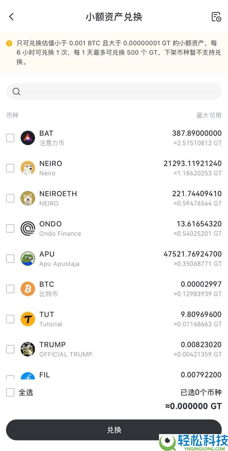The image size is (228, 451).
Task: Focus the coin search field
Action: click(x=116, y=92)
